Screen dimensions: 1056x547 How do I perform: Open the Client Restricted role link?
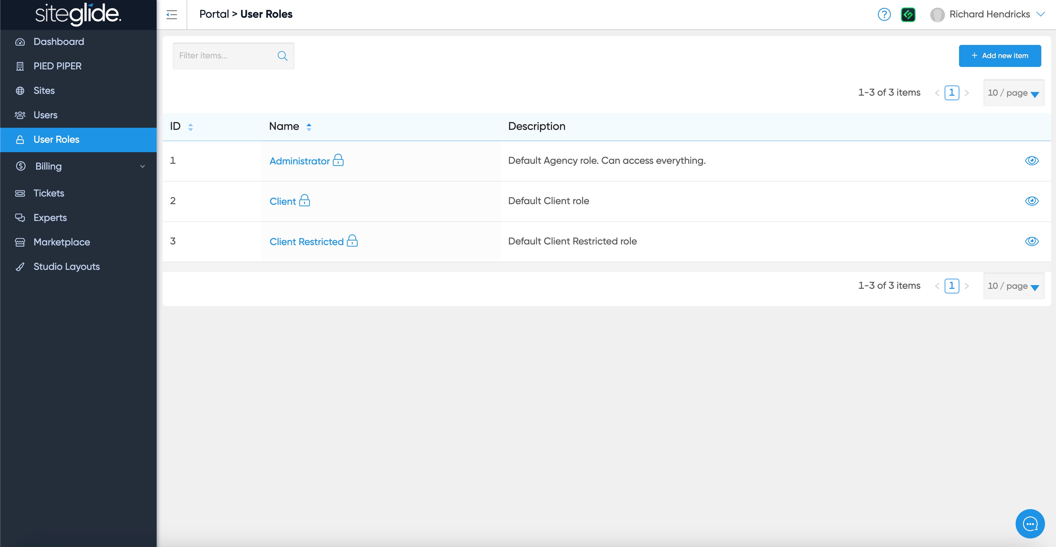[x=306, y=241]
